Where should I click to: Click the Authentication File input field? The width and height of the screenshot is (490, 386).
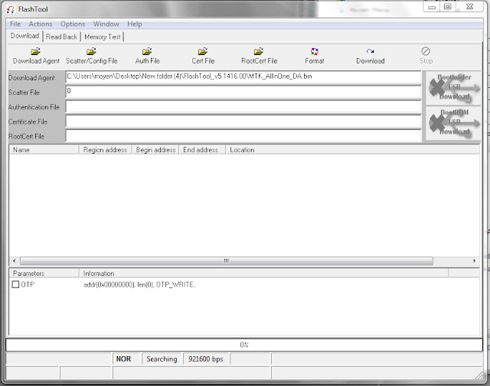(243, 106)
